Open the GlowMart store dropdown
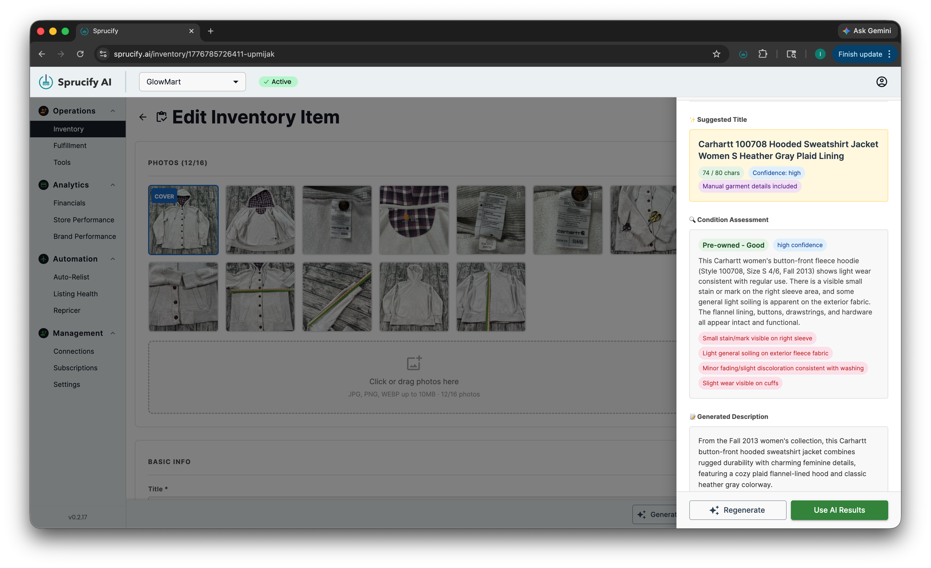This screenshot has height=568, width=931. point(192,81)
